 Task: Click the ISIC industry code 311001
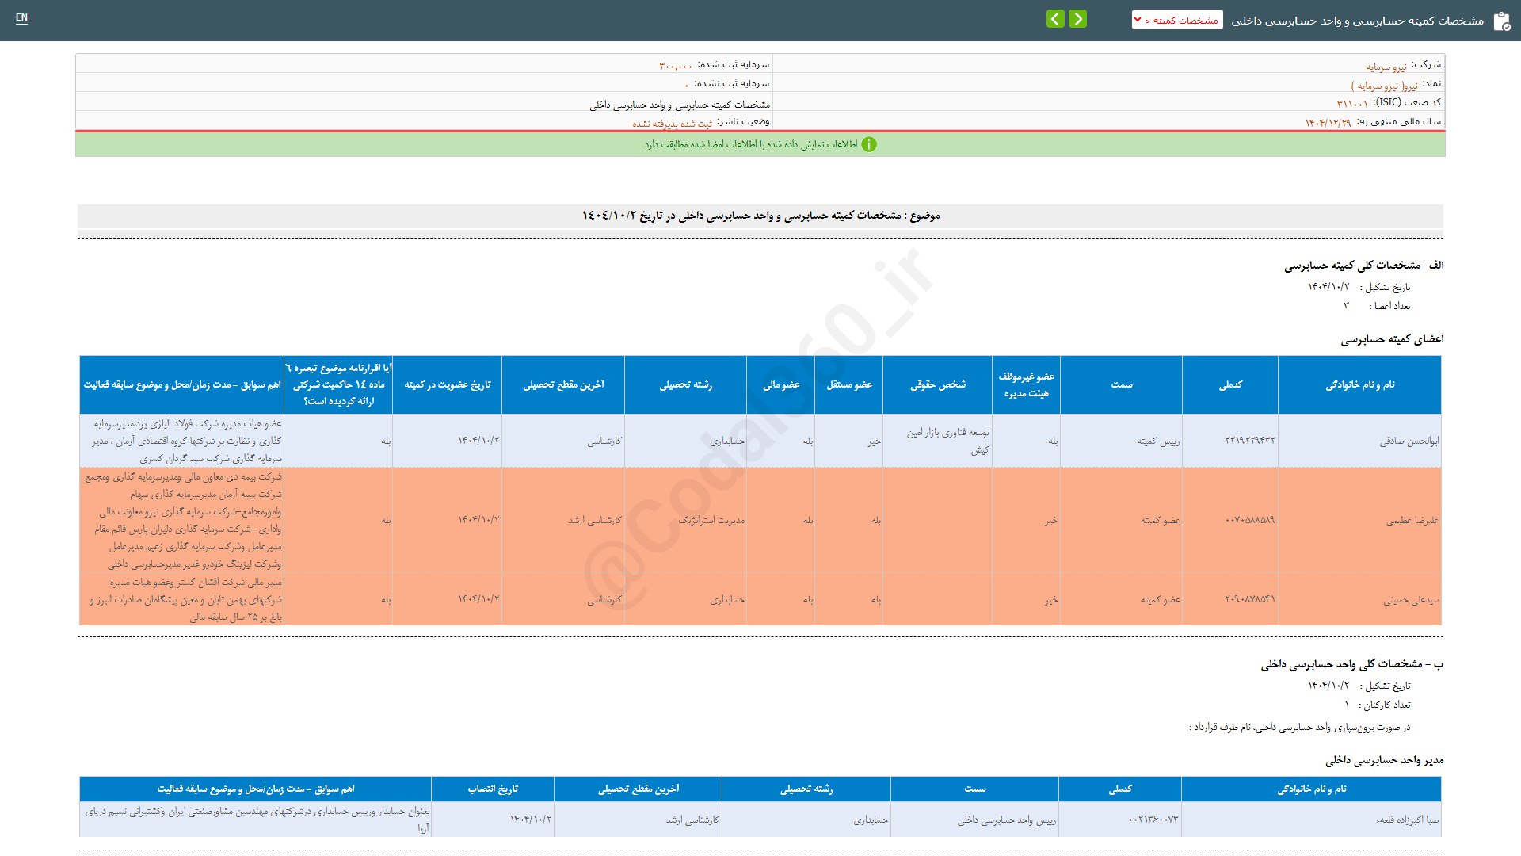(x=1352, y=104)
